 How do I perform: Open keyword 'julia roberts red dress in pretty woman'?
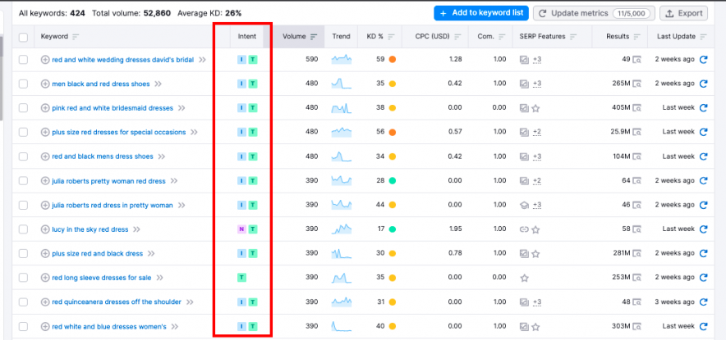pyautogui.click(x=113, y=205)
